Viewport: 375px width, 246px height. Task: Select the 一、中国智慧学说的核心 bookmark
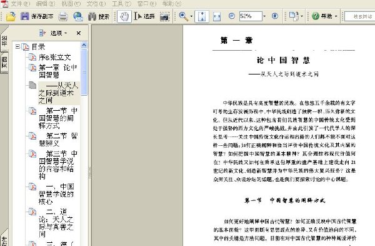click(x=56, y=194)
